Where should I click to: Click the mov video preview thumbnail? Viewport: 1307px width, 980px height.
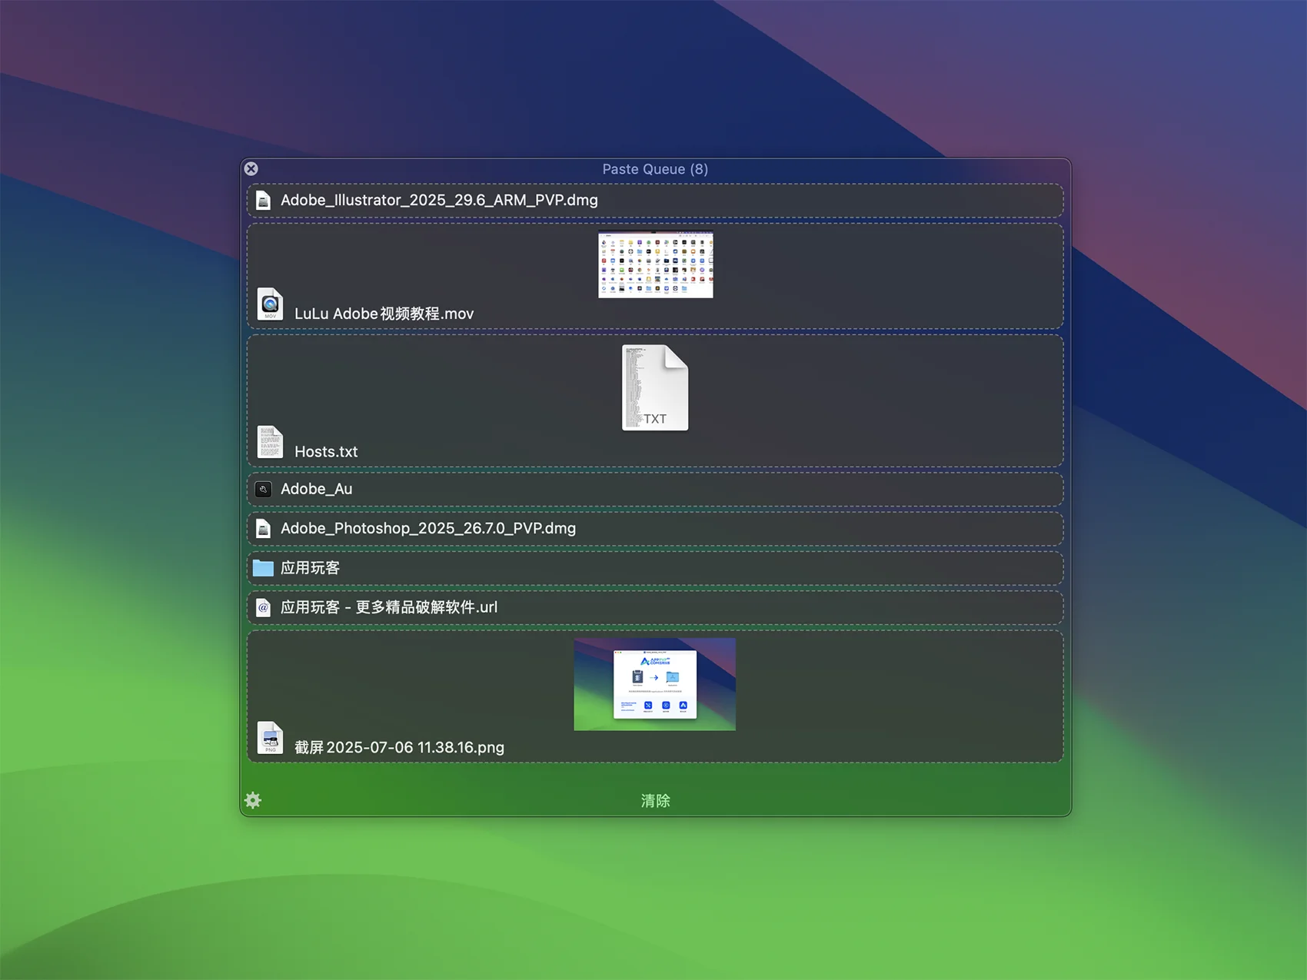pyautogui.click(x=656, y=264)
